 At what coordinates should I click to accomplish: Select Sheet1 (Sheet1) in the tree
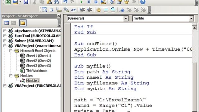pyautogui.click(x=39, y=56)
